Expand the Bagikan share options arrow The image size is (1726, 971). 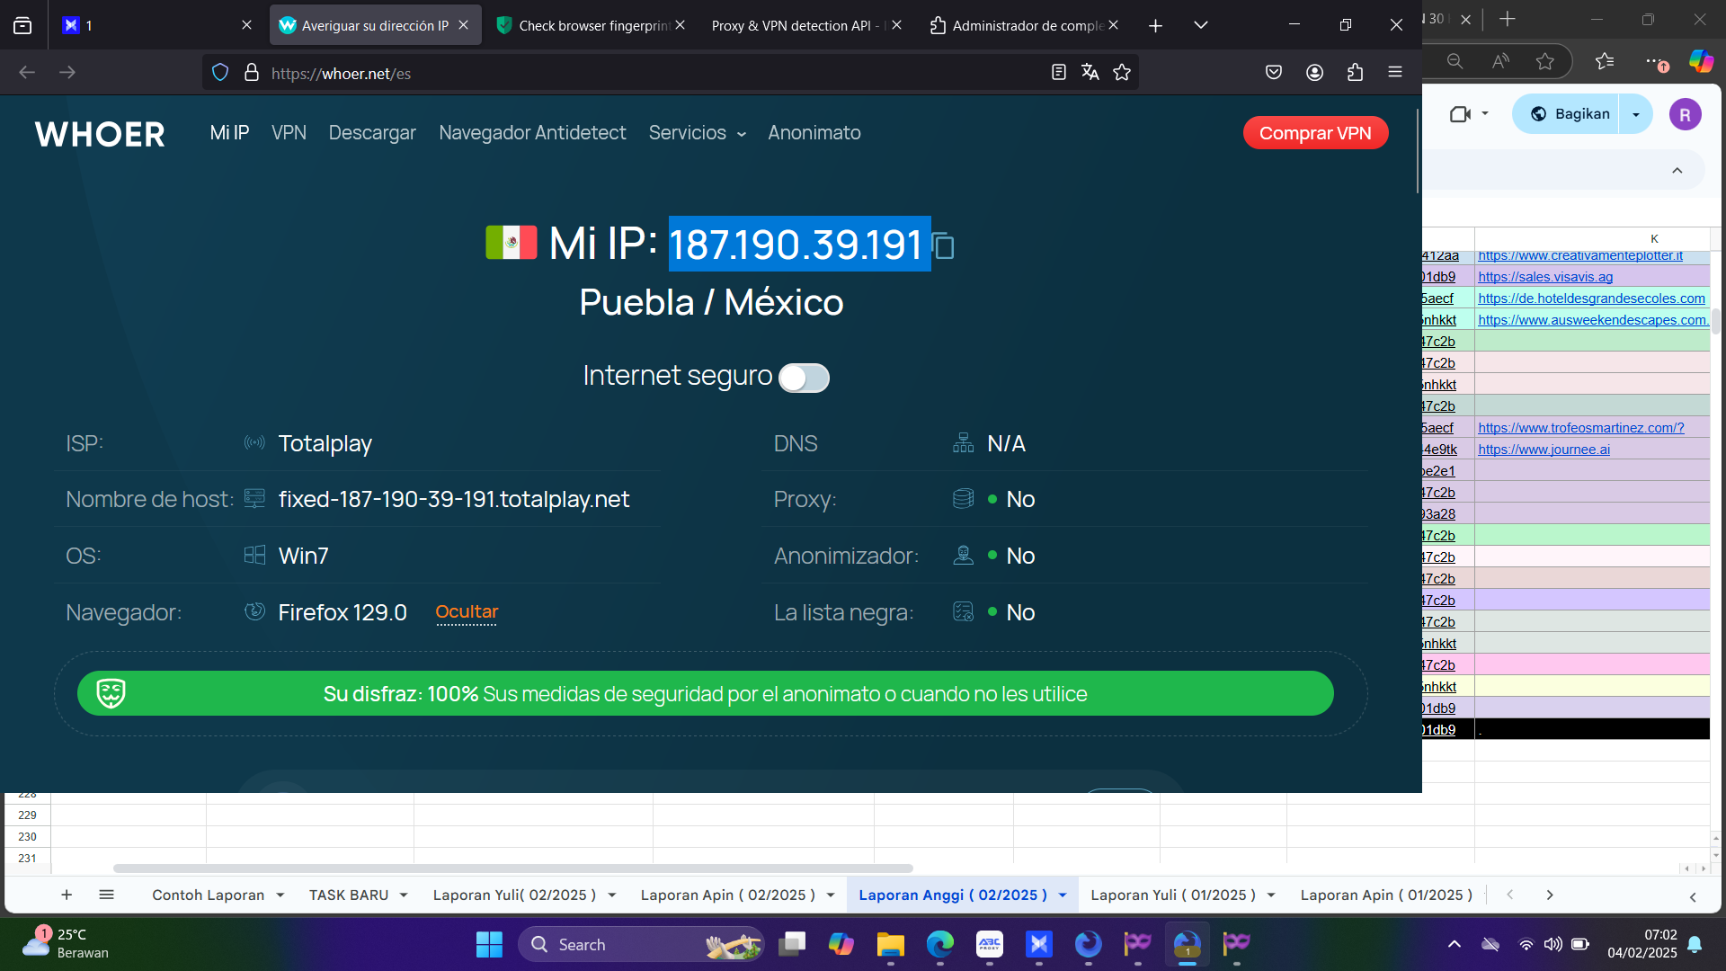click(1636, 114)
